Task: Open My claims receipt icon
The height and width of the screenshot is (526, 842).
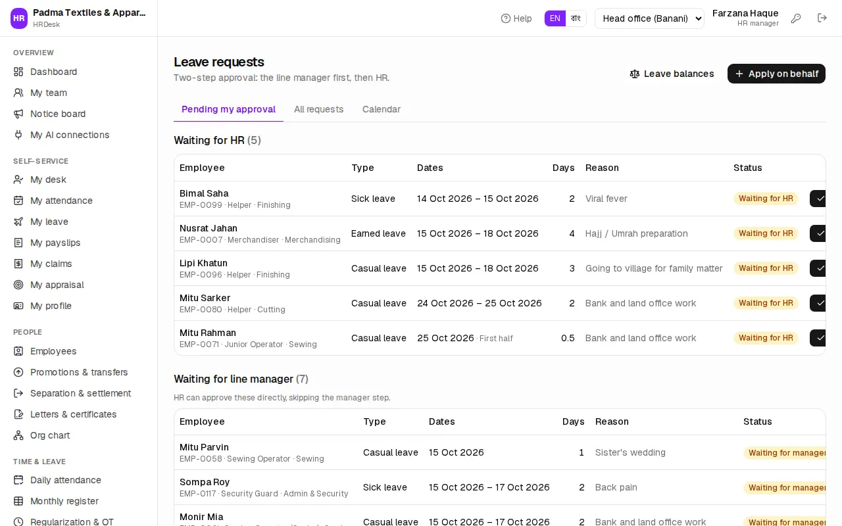Action: [18, 264]
